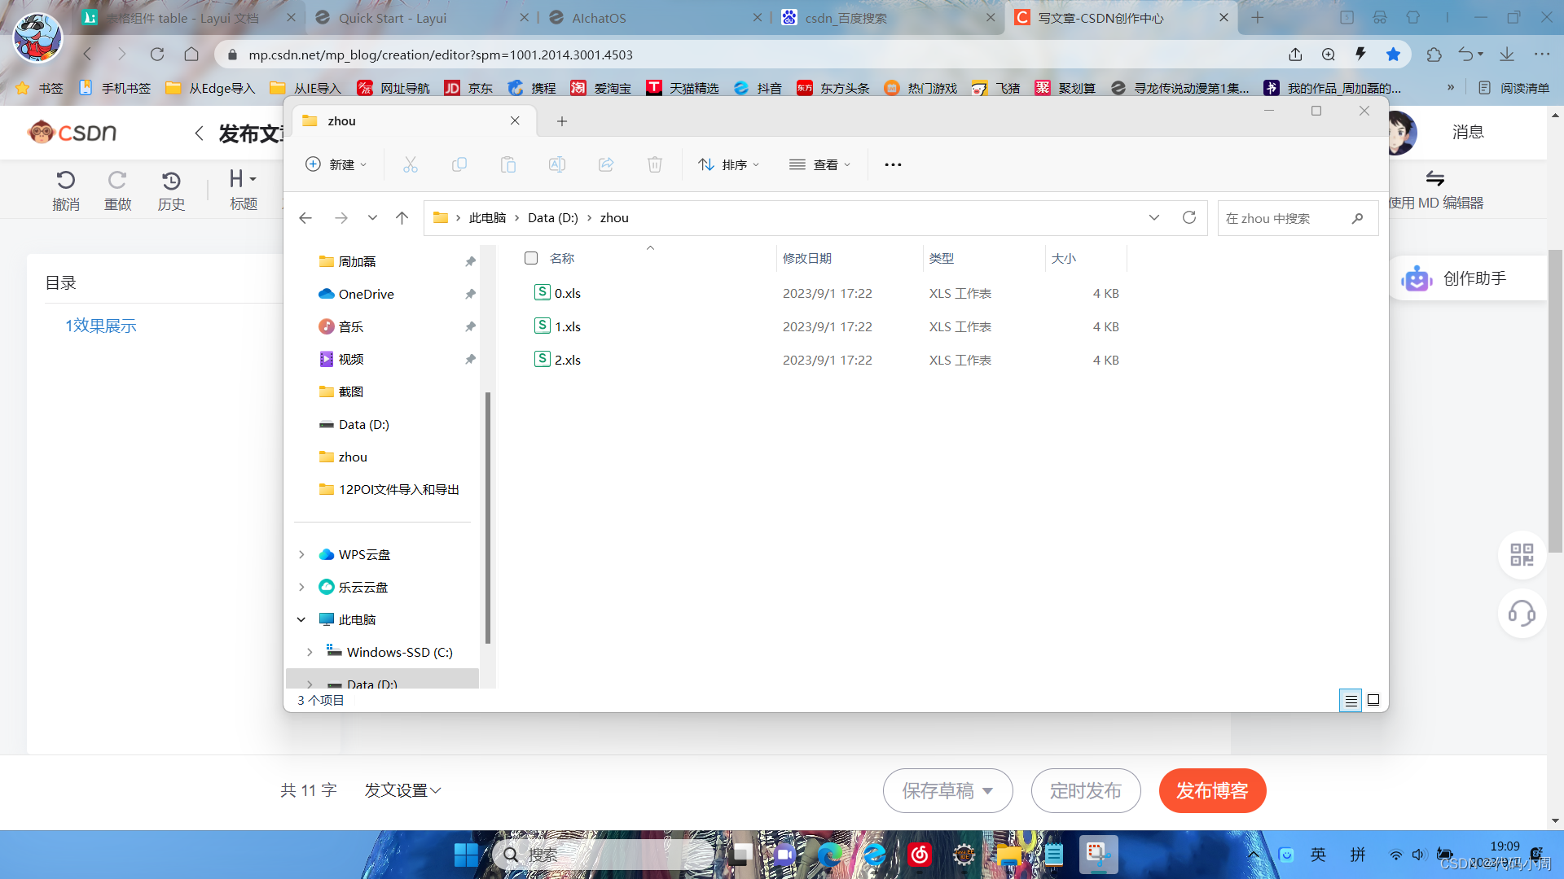
Task: Click the Cut icon in Explorer toolbar
Action: [410, 164]
